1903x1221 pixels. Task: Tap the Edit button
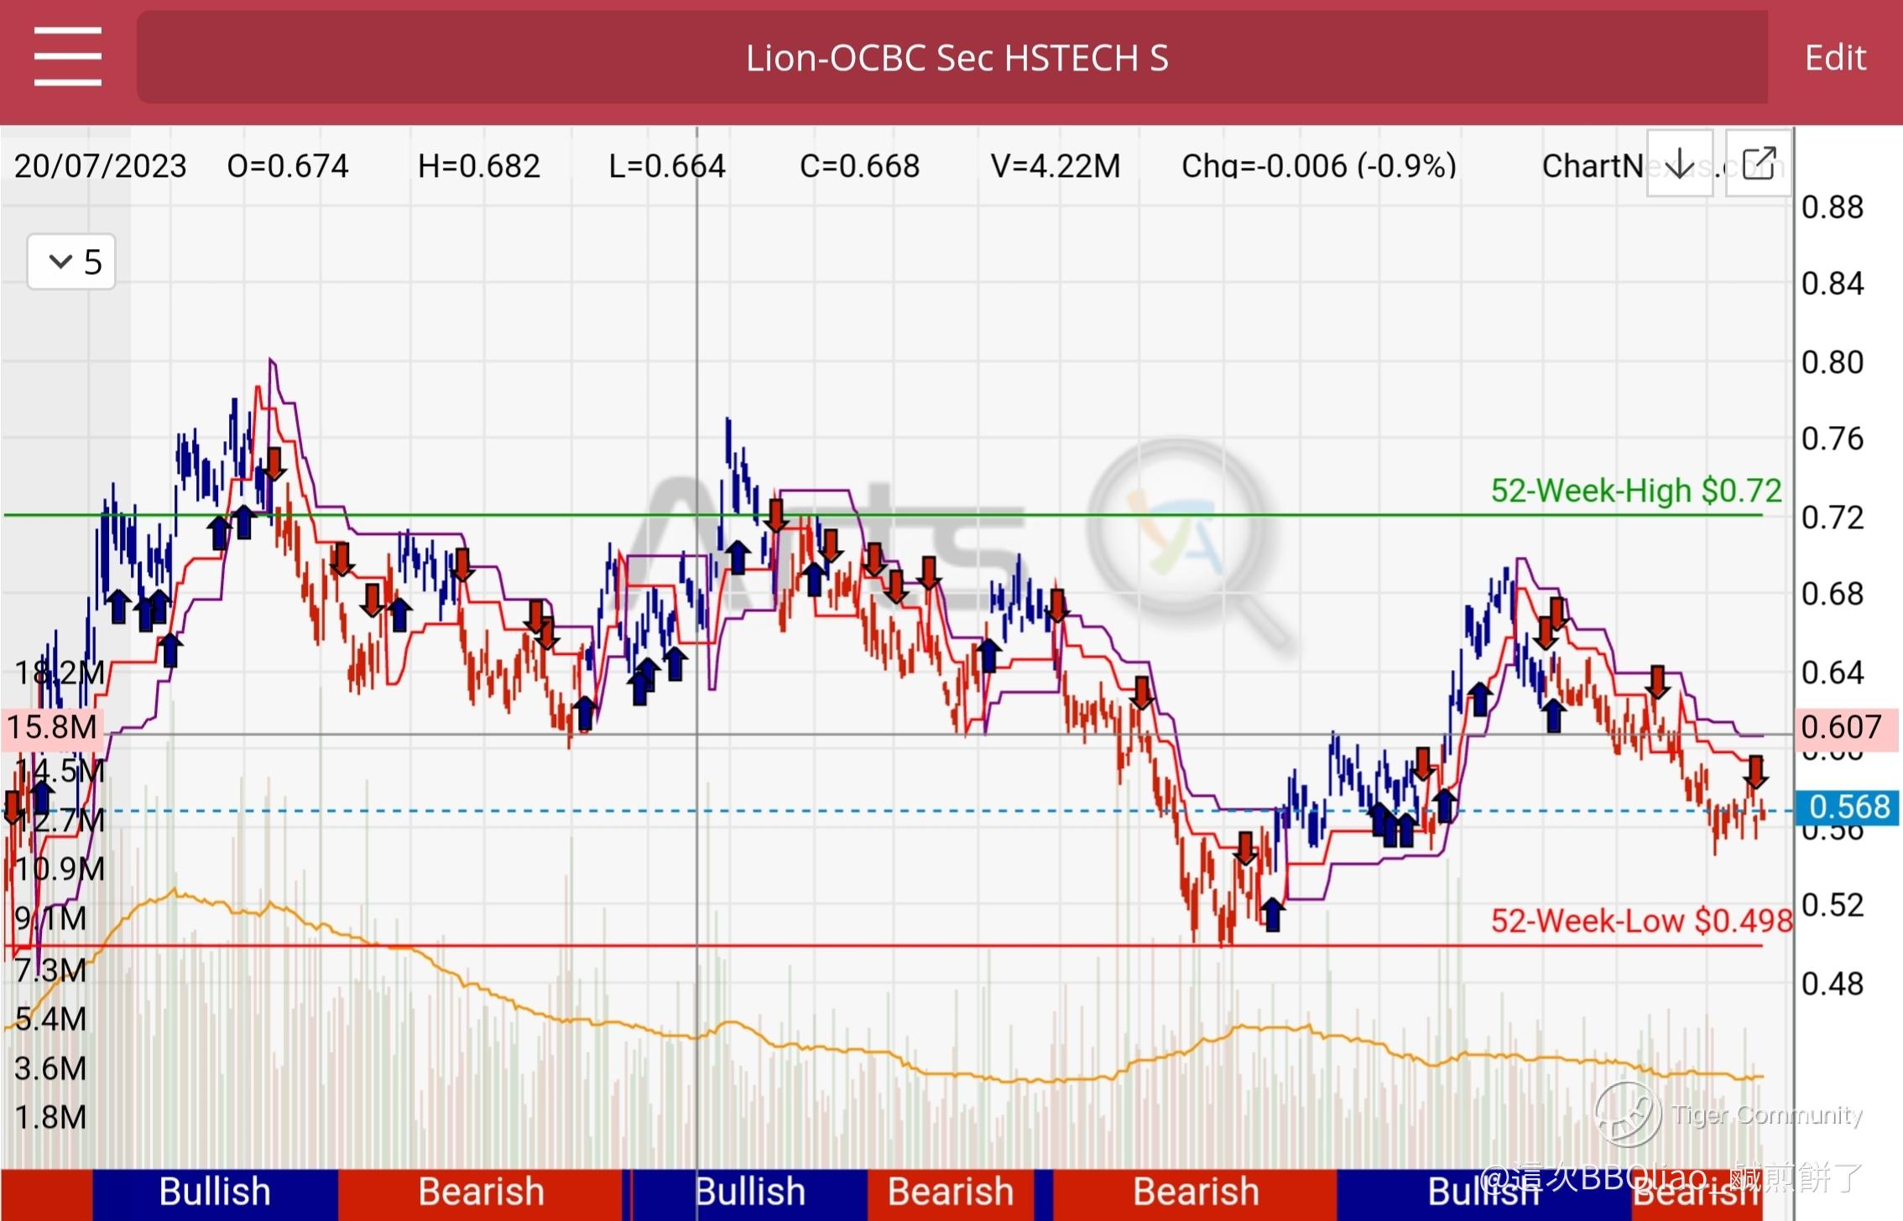(1835, 58)
